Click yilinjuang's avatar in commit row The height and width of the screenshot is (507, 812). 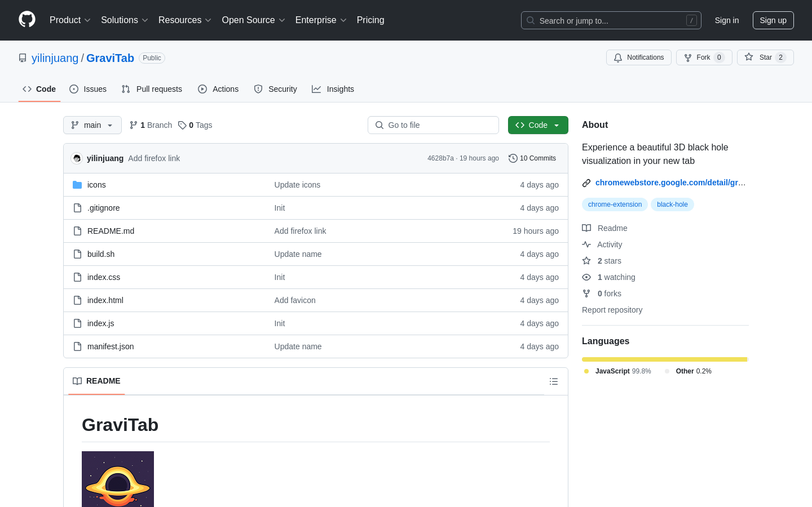pos(77,158)
